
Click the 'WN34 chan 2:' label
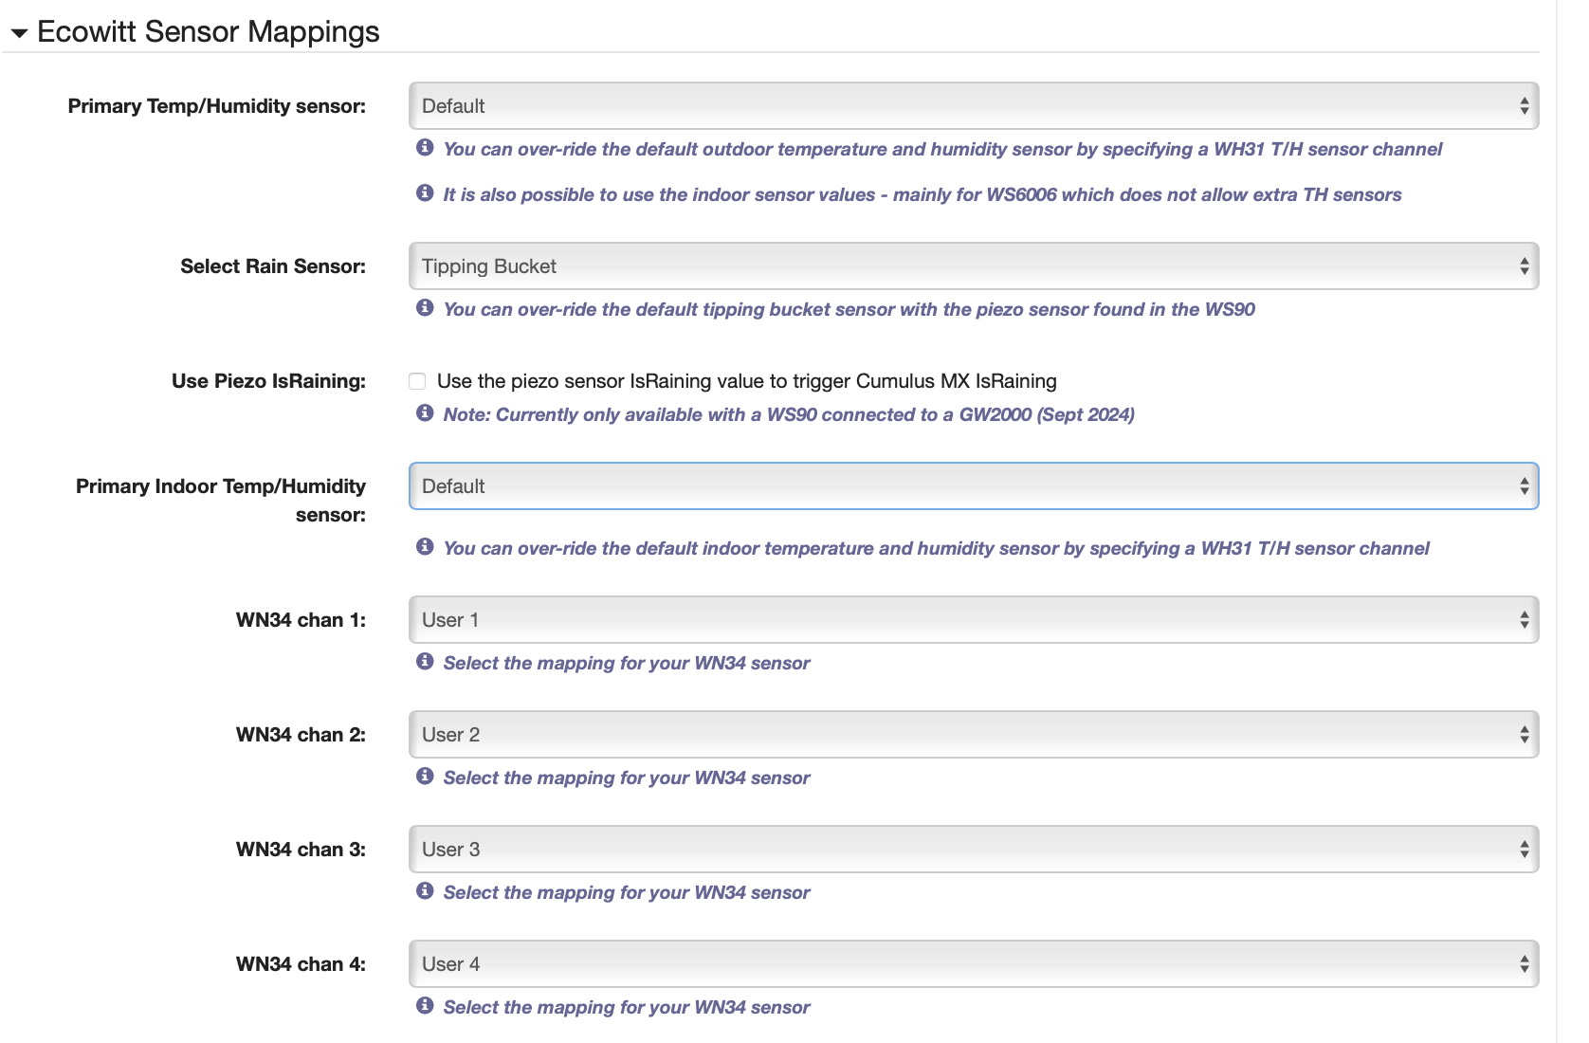pyautogui.click(x=301, y=735)
